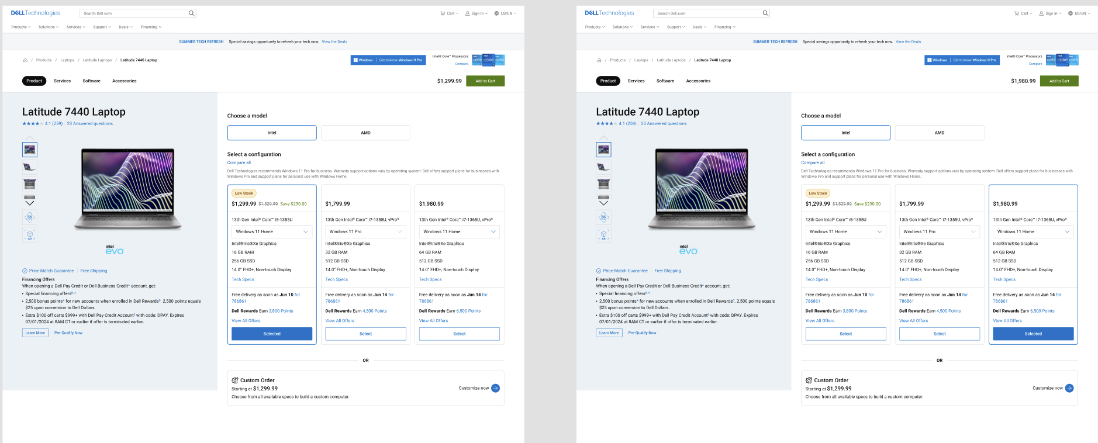Open Windows 11 Pro dropdown on right page
The height and width of the screenshot is (443, 1098).
pos(940,231)
